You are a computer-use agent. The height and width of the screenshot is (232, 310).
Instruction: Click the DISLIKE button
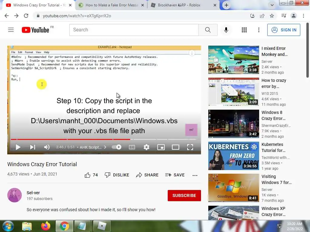(x=117, y=175)
